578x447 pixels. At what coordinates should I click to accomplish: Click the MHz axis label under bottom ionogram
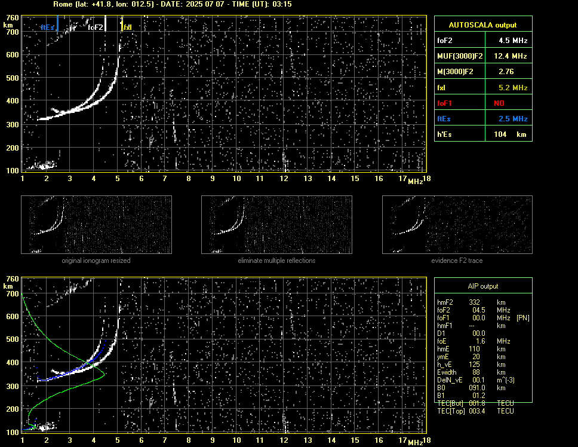[416, 442]
